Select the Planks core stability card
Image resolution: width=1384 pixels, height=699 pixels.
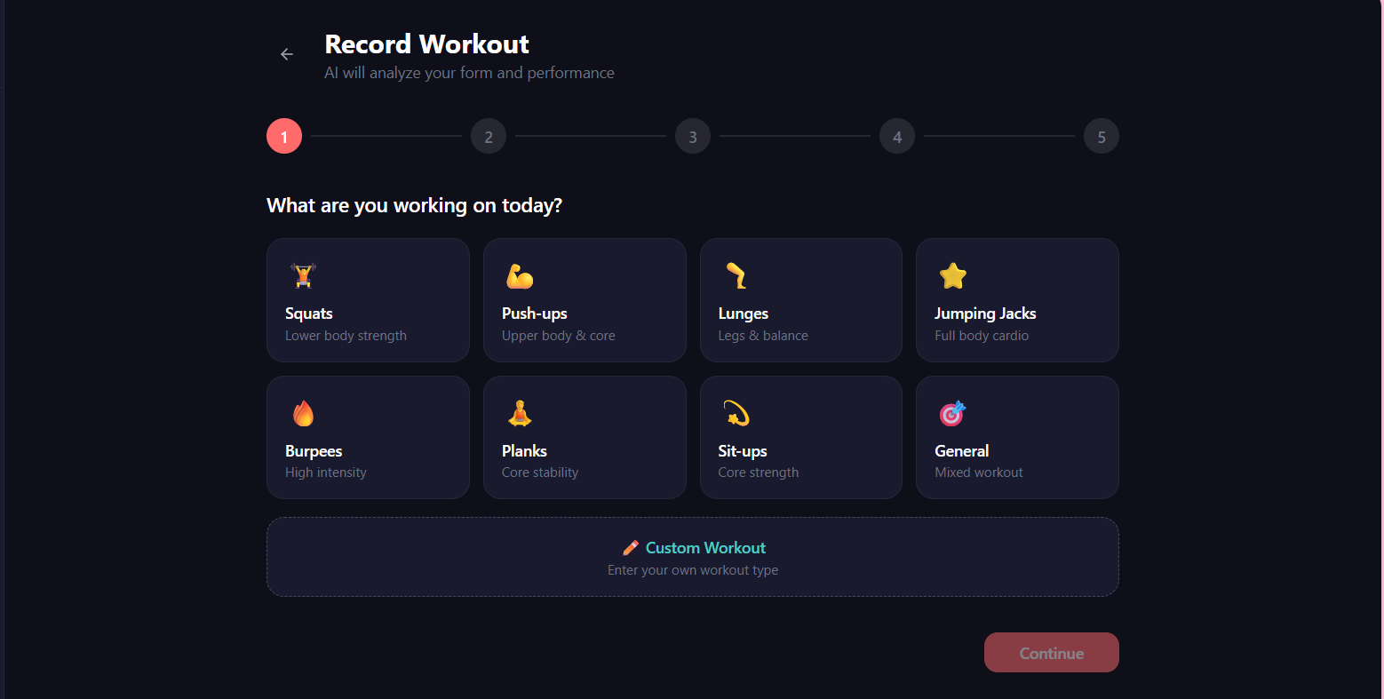point(585,437)
